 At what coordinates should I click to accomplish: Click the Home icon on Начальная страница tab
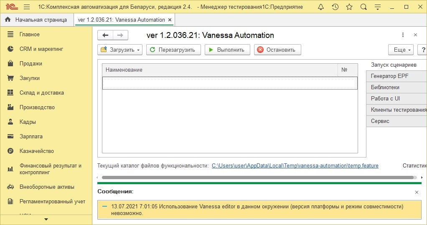pyautogui.click(x=8, y=20)
